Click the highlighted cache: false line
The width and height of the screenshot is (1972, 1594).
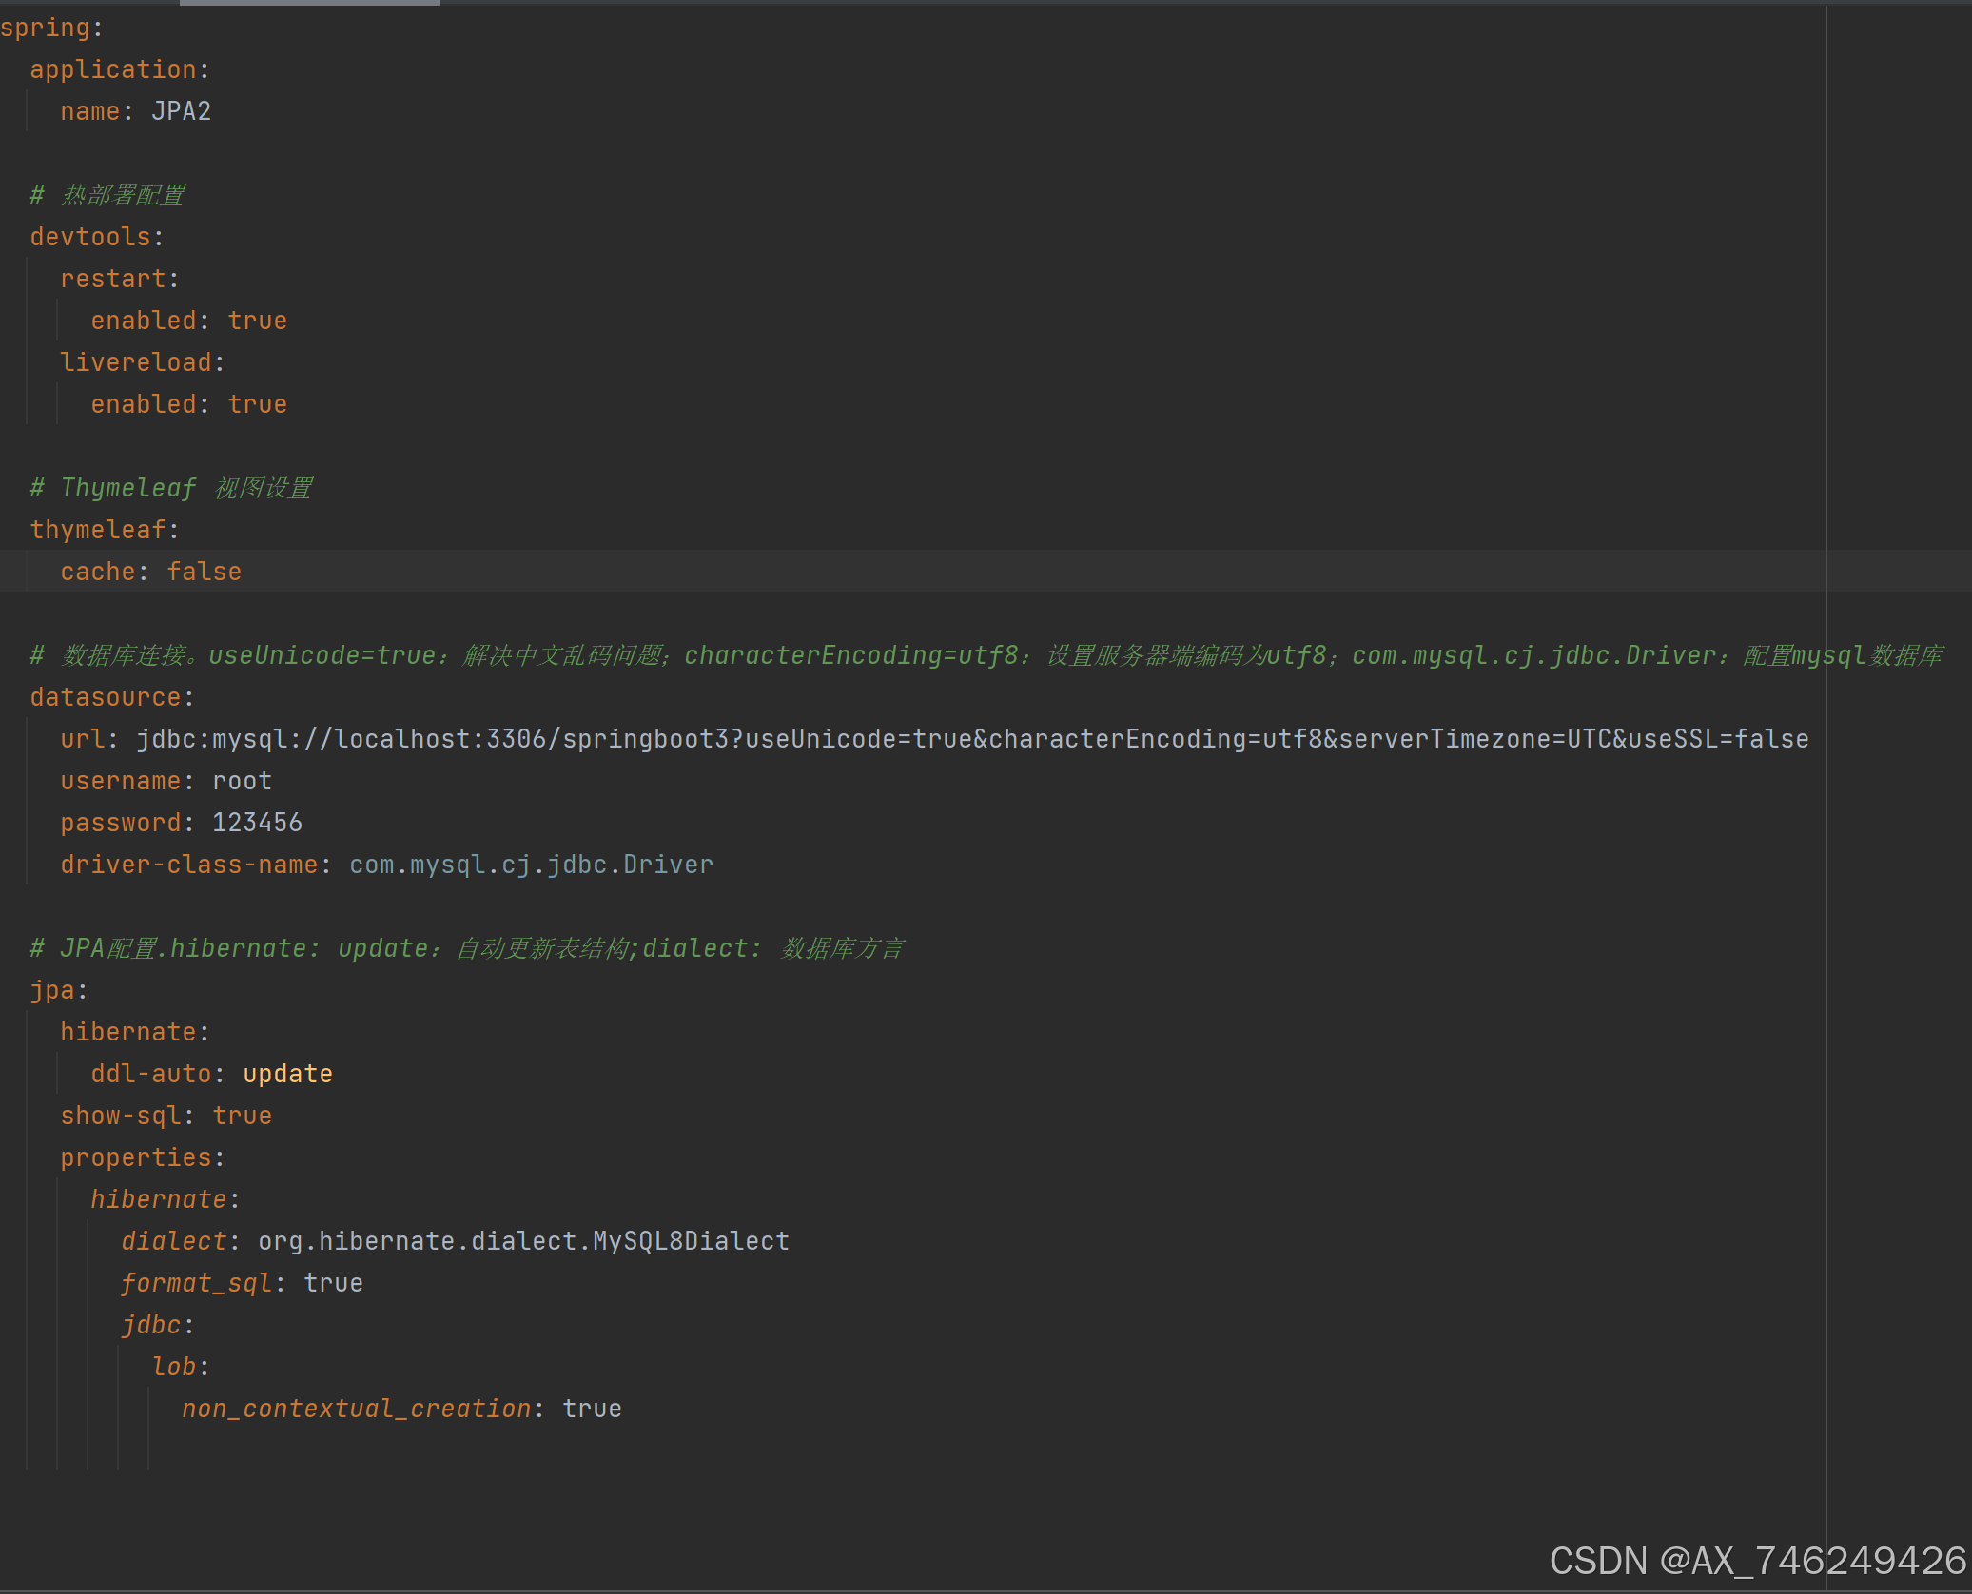pyautogui.click(x=150, y=571)
